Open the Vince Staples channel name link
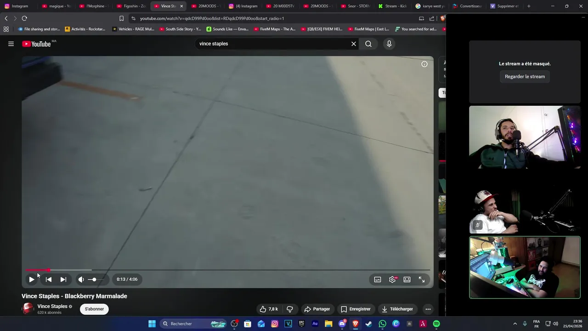588x331 pixels. click(x=52, y=306)
